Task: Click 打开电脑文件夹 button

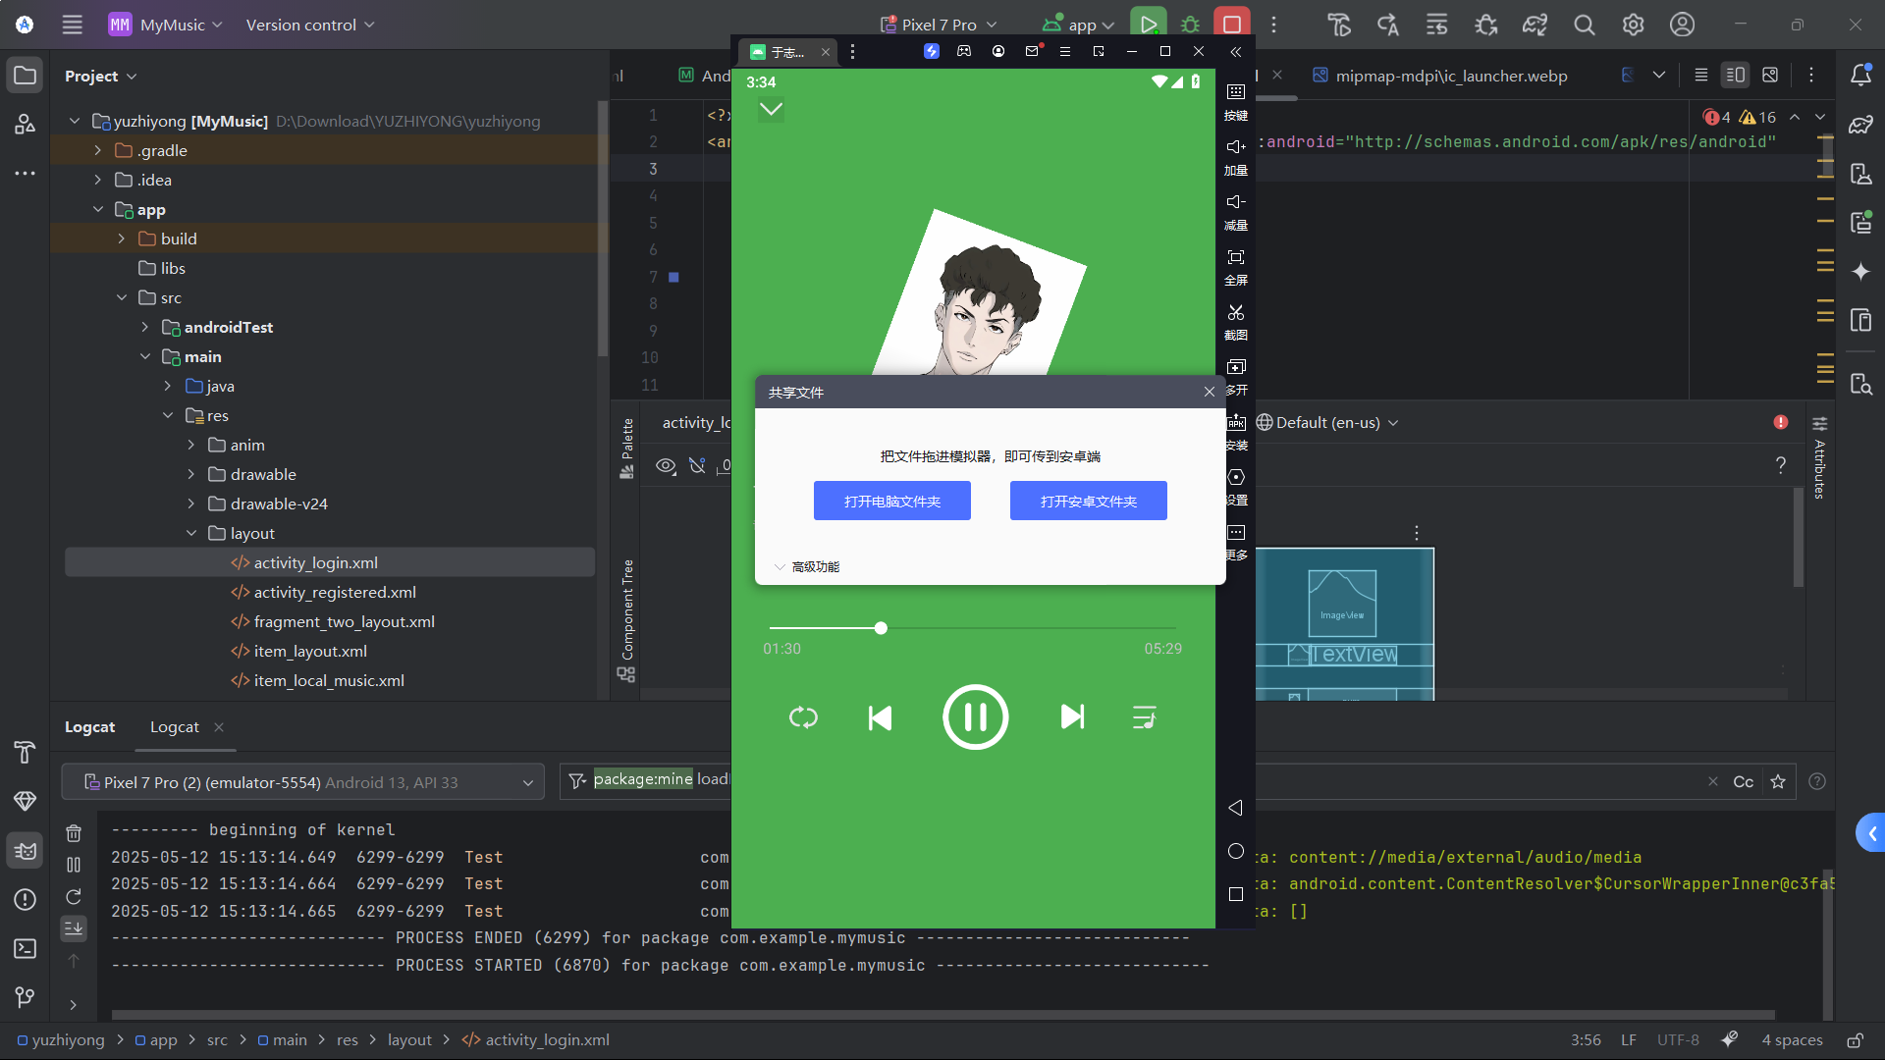Action: coord(891,501)
